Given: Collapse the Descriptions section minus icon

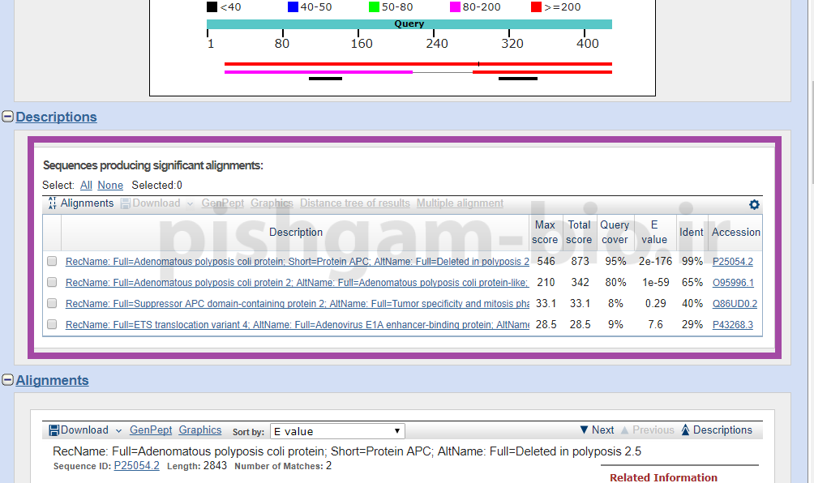Looking at the screenshot, I should click(8, 117).
